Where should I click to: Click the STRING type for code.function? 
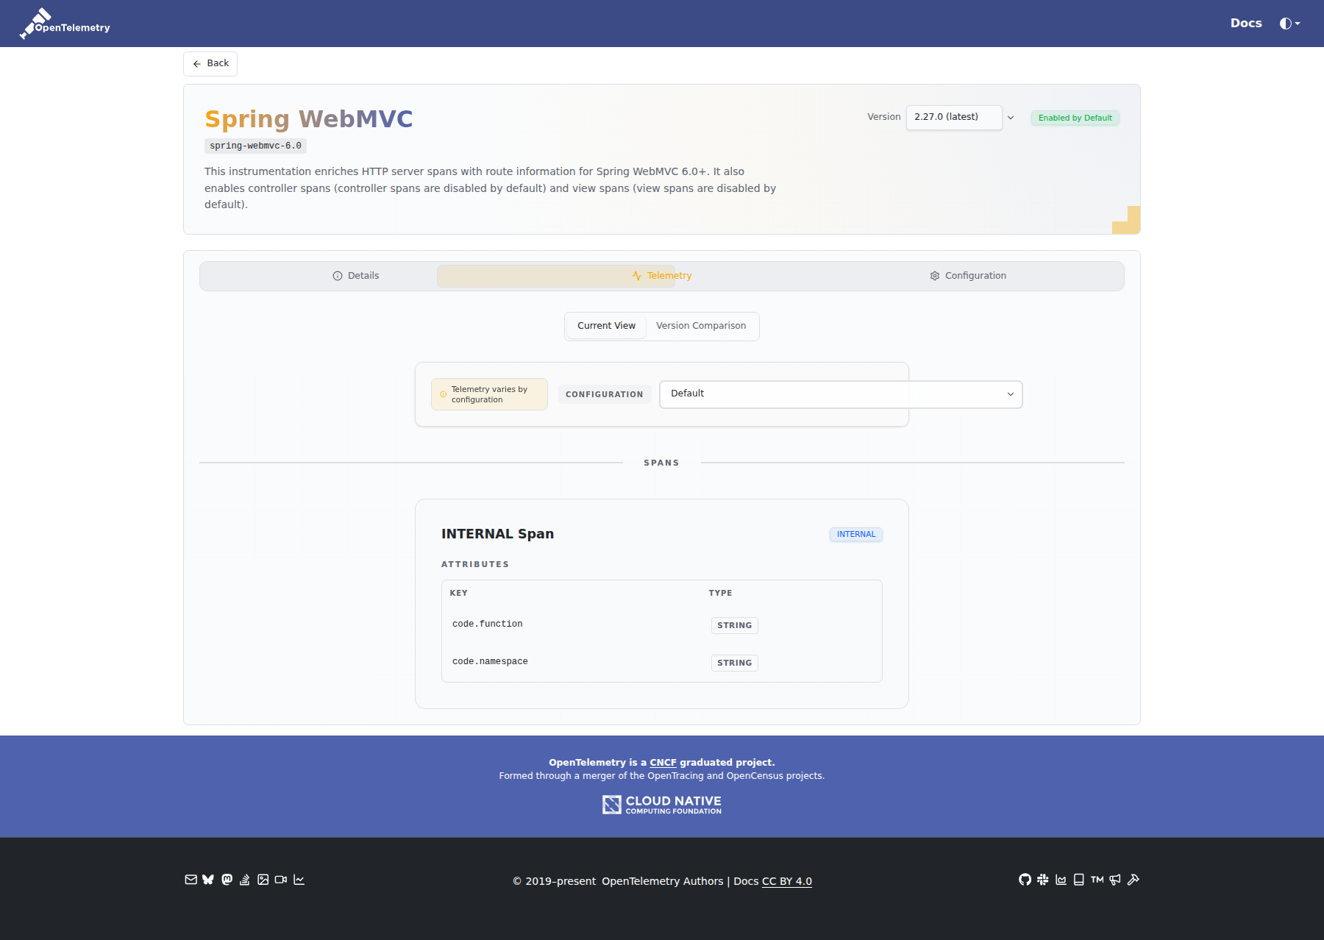[x=734, y=625]
